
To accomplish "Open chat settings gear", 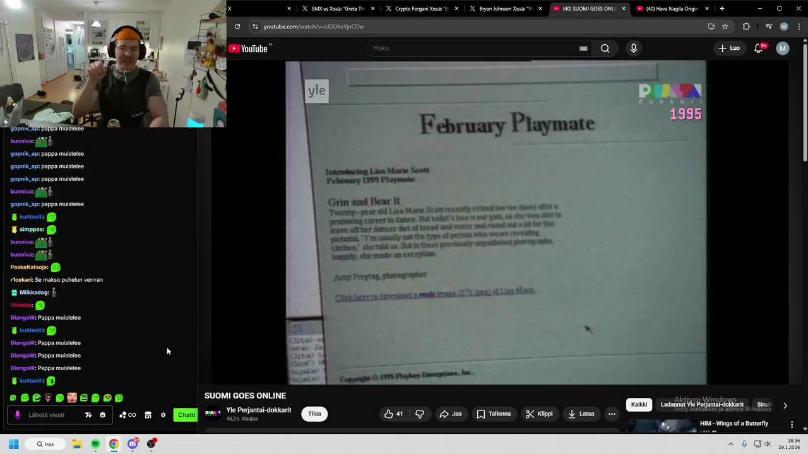I will click(x=163, y=415).
